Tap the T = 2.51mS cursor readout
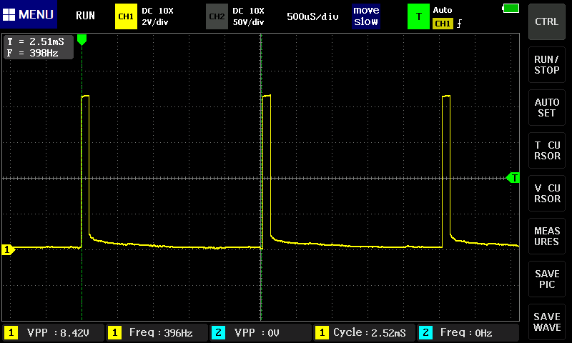 pos(35,41)
